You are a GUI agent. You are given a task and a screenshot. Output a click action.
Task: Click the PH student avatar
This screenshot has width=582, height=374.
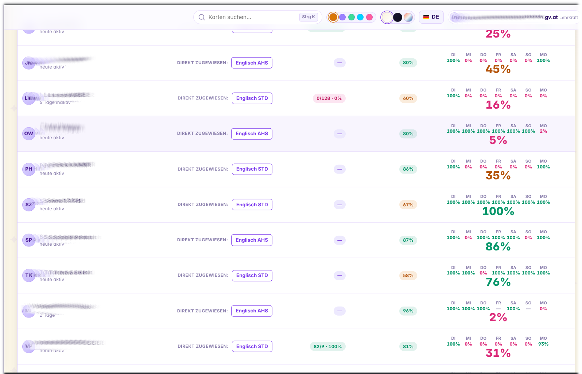coord(29,169)
